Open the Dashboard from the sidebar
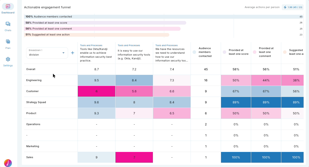The height and width of the screenshot is (167, 309). click(8, 8)
